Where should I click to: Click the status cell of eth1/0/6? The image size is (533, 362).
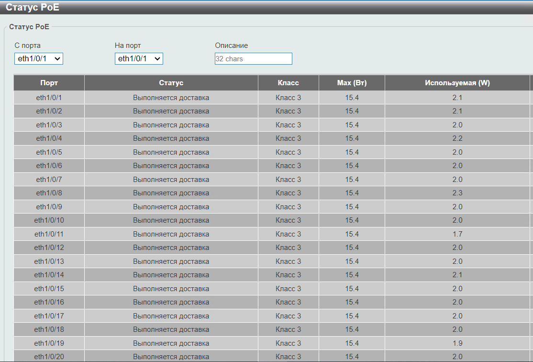pos(171,166)
